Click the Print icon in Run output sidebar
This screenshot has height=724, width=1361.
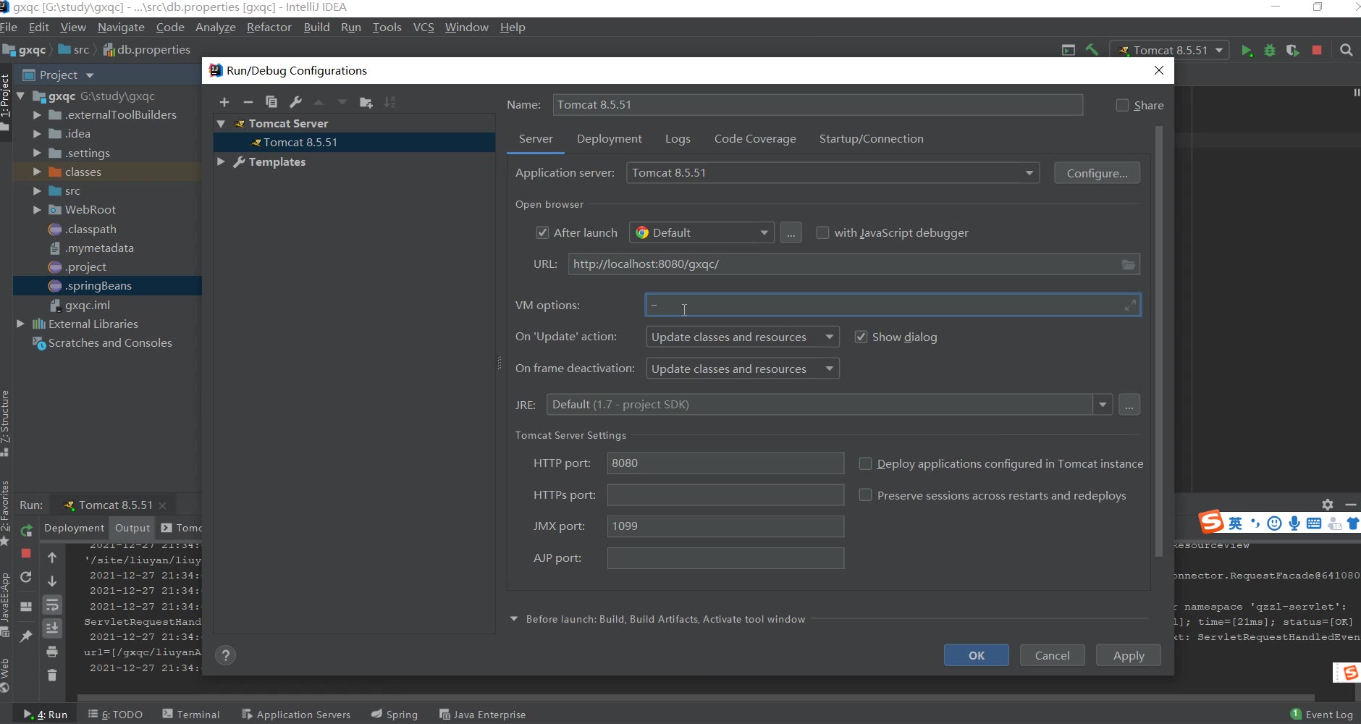[x=52, y=652]
